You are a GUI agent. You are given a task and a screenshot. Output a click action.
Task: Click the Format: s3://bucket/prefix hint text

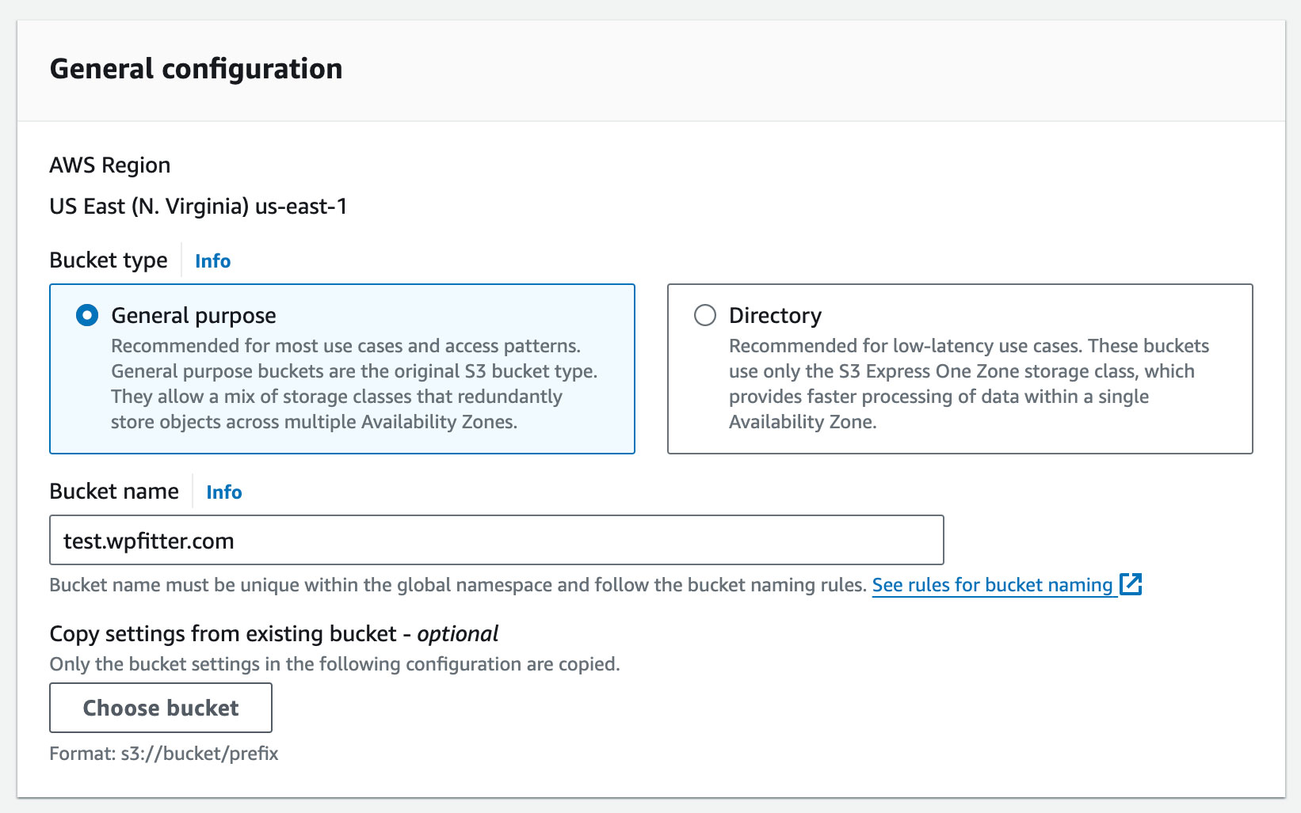164,754
